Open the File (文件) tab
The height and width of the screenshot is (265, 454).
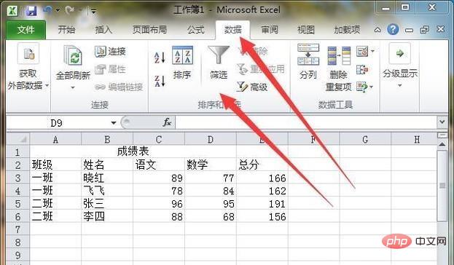[26, 30]
